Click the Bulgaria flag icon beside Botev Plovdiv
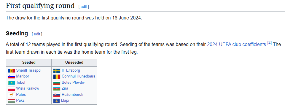285x107 pixels. click(x=57, y=83)
